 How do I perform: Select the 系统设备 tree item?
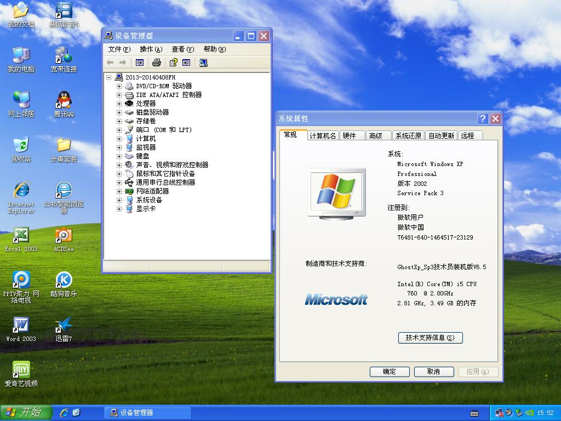pyautogui.click(x=149, y=200)
